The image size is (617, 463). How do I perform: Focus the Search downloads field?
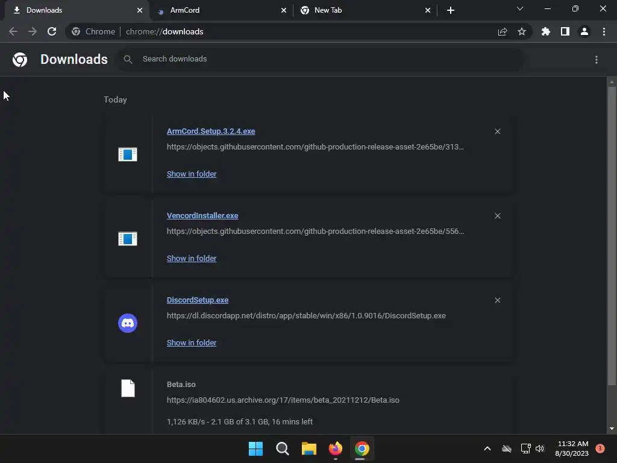pos(321,59)
